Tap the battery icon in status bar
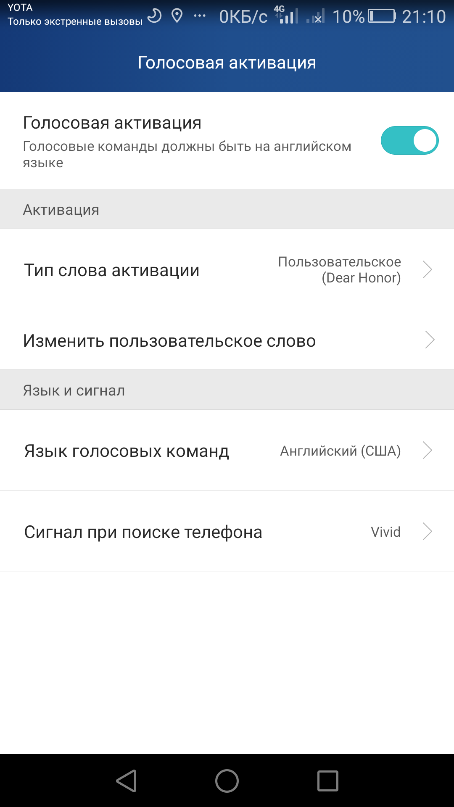Screen dimensions: 454x807 (x=382, y=16)
